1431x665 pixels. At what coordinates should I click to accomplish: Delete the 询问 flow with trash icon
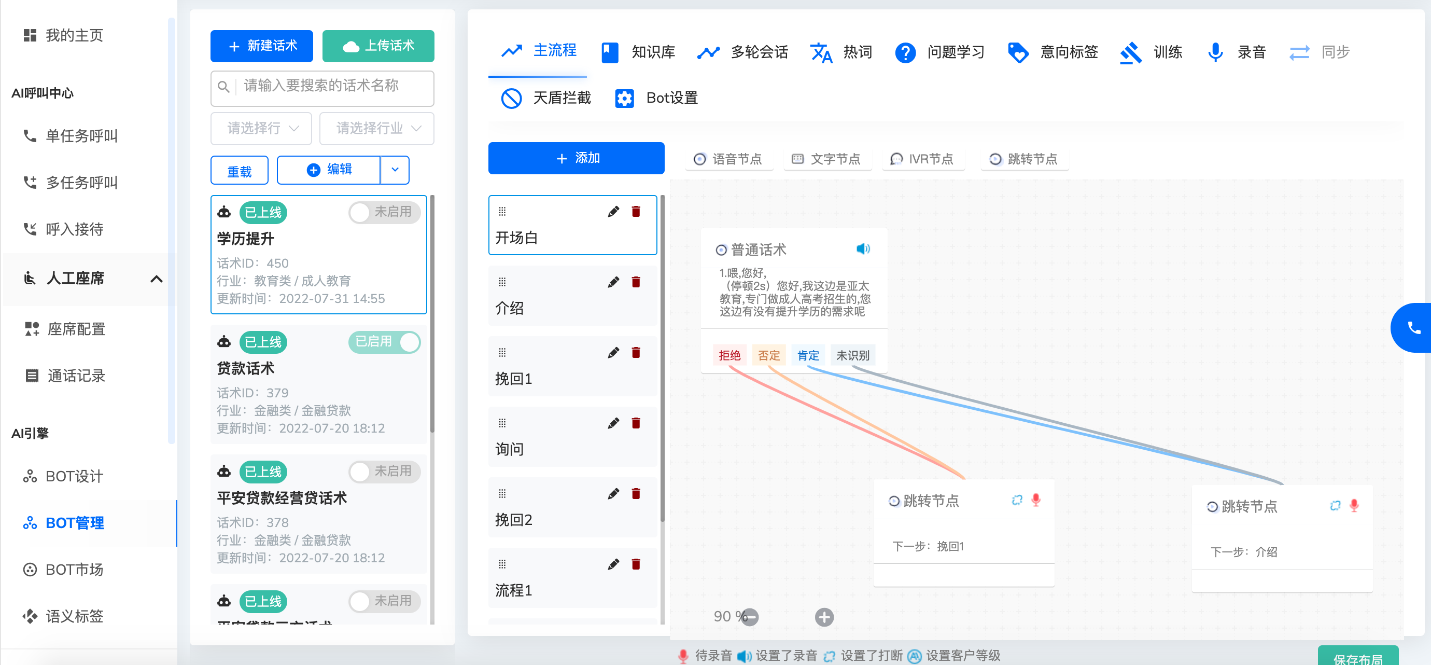coord(636,423)
